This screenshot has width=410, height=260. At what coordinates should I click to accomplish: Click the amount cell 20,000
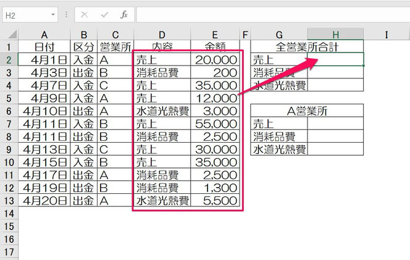[x=215, y=60]
